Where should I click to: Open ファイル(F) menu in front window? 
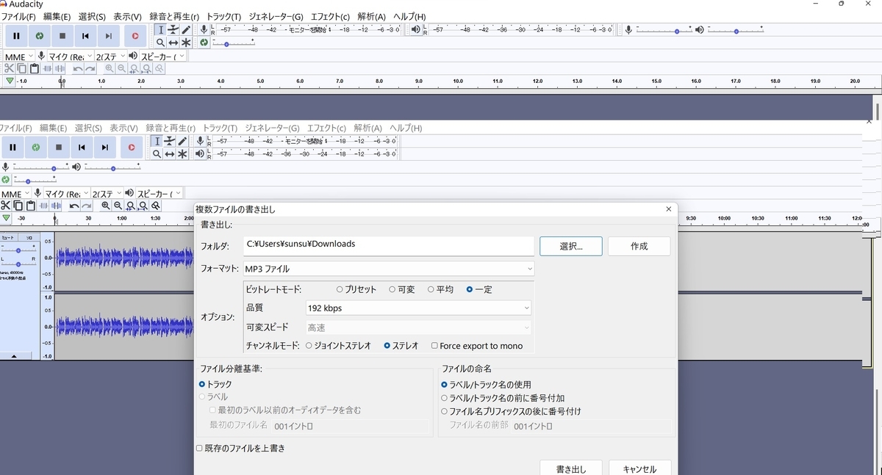click(x=15, y=128)
